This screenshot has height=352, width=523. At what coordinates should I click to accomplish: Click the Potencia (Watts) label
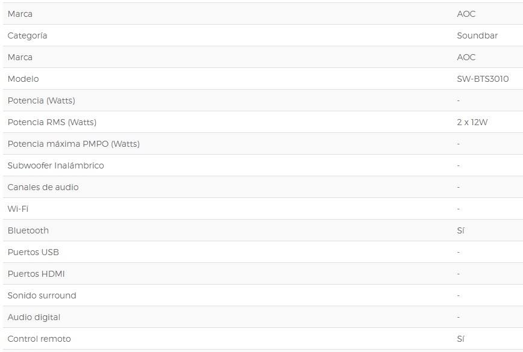coord(41,100)
